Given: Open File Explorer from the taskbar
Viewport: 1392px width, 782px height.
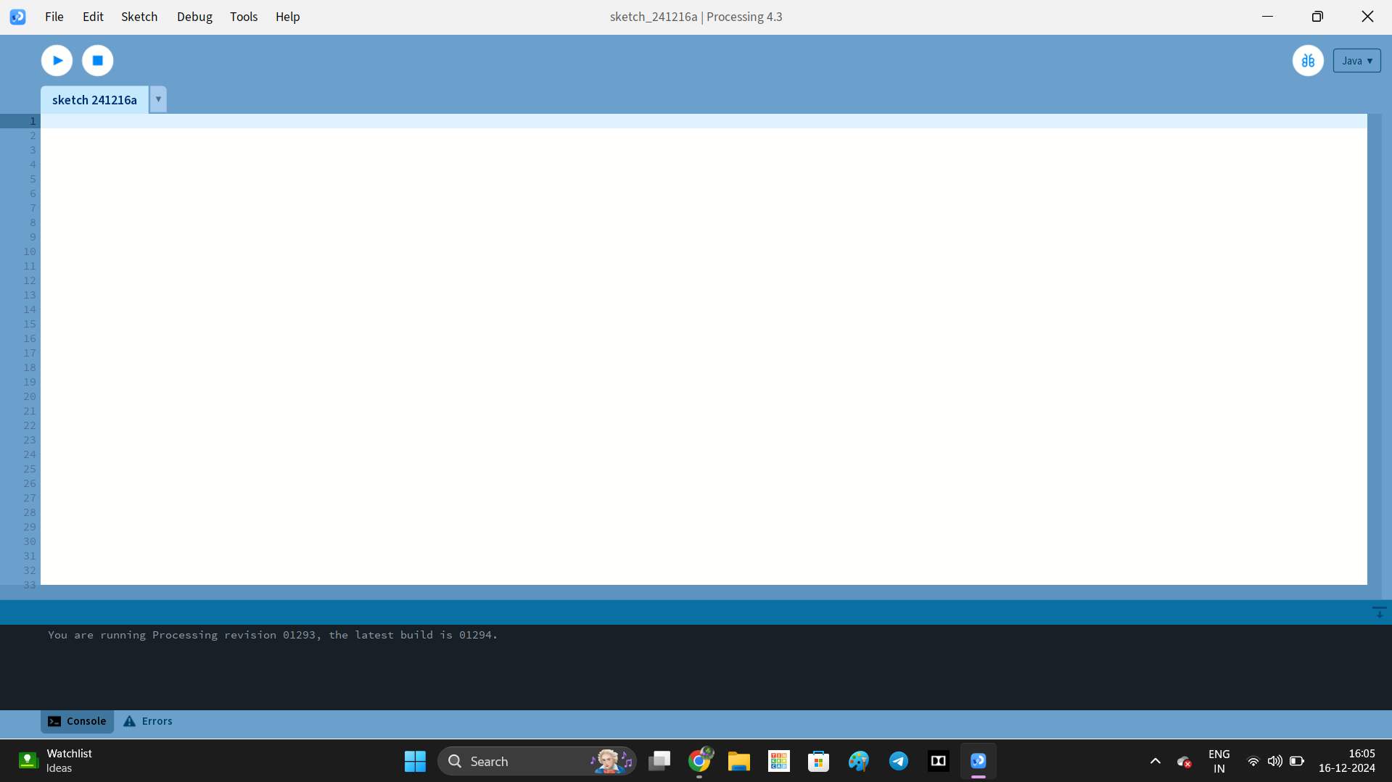Looking at the screenshot, I should tap(739, 761).
